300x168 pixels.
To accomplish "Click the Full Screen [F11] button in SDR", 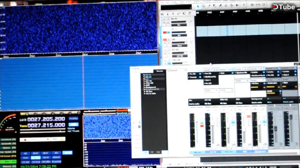I will tap(8, 156).
